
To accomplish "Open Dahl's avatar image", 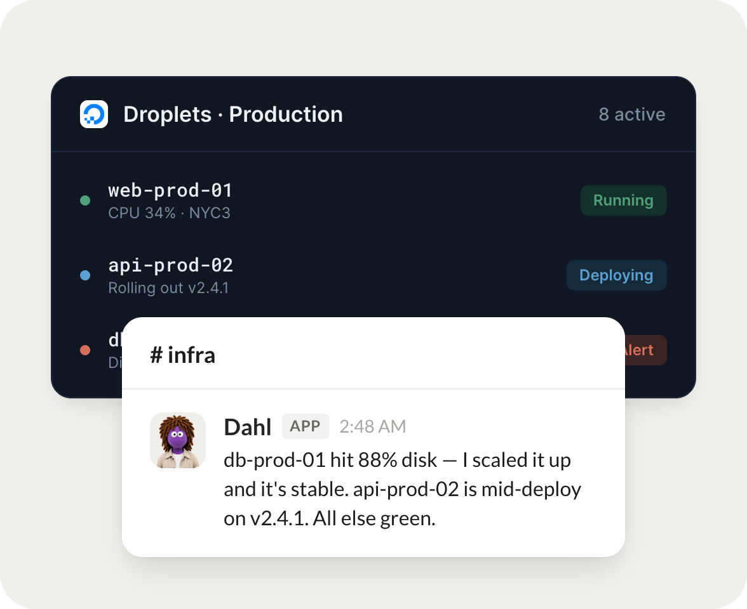I will click(178, 440).
